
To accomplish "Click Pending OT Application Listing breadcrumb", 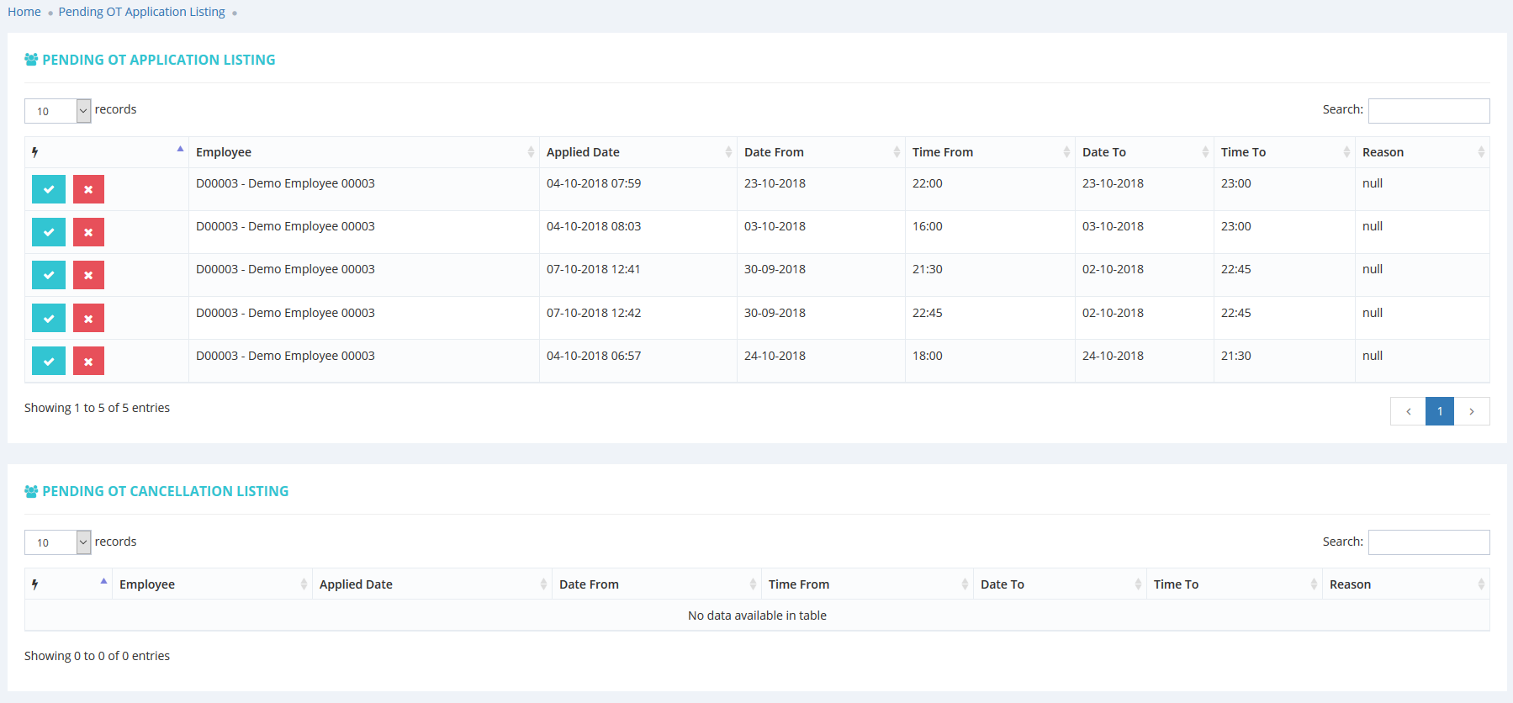I will click(x=141, y=12).
